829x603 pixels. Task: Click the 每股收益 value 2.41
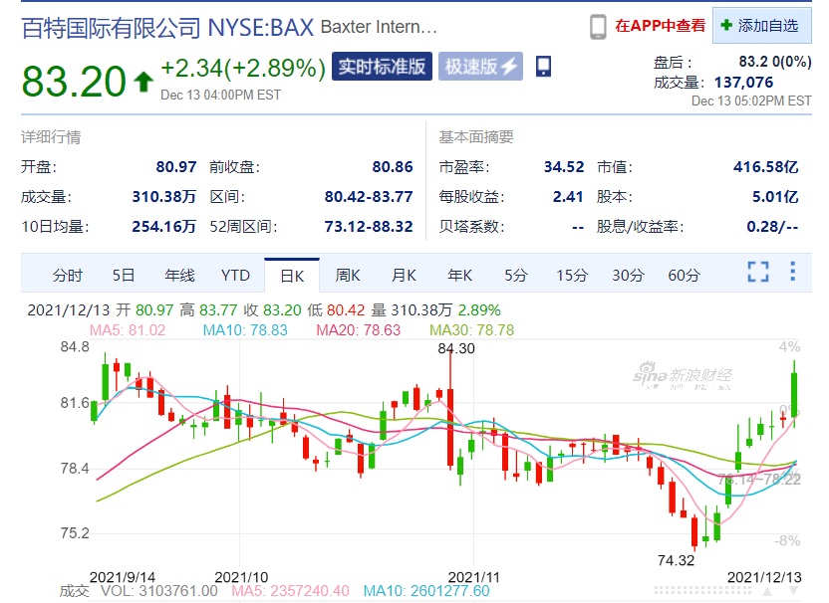click(x=568, y=197)
